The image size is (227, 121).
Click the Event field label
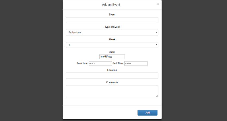[112, 14]
